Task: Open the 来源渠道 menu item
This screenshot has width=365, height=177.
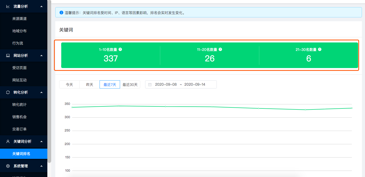Action: pos(19,19)
